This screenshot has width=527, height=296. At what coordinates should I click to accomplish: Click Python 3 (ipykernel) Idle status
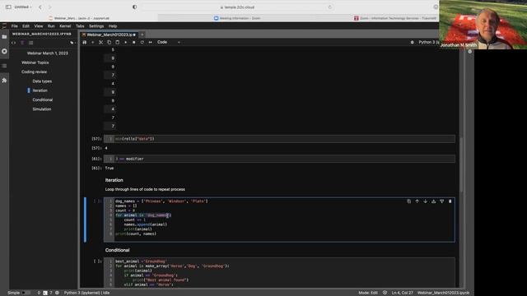point(86,293)
